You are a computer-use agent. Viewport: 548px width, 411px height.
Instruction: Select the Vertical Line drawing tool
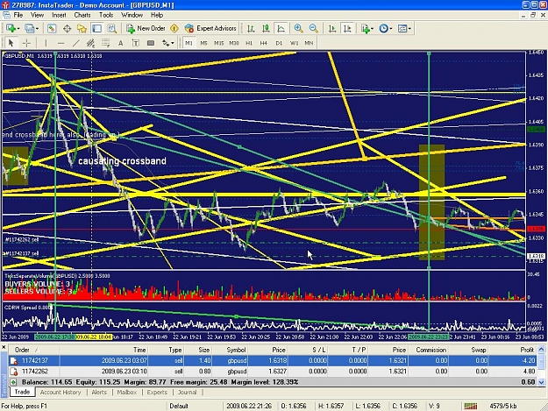[x=46, y=43]
